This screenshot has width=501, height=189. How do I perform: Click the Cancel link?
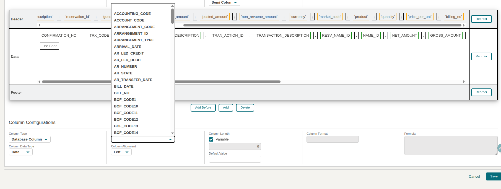[474, 177]
